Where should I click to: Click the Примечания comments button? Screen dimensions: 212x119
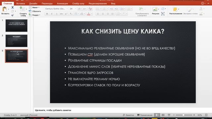point(145,115)
